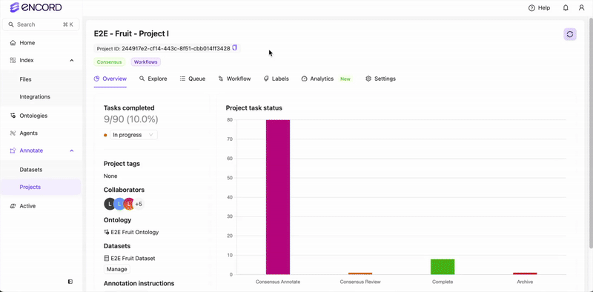
Task: Click the project title E2E - Fruit - Project I
Action: coord(131,33)
